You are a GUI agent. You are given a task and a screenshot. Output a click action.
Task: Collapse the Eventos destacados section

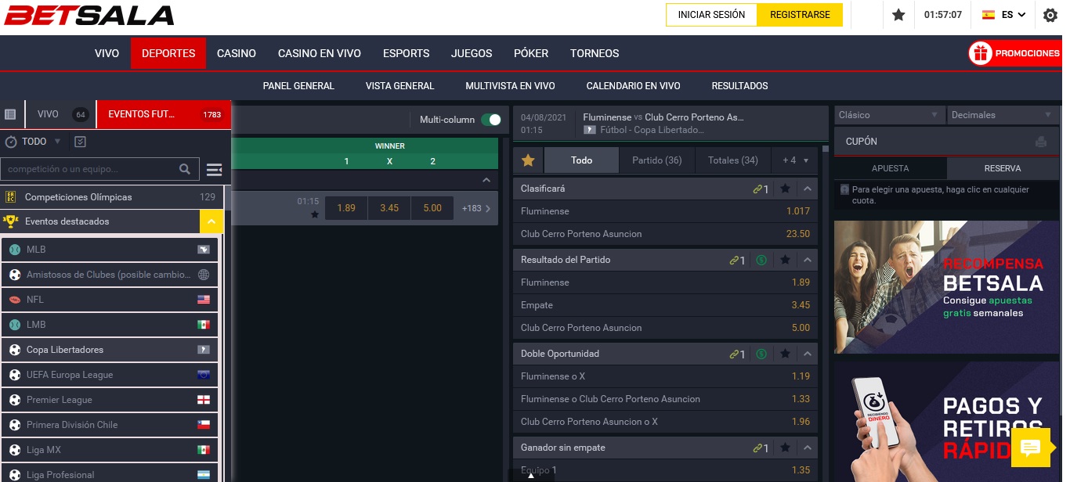(211, 221)
